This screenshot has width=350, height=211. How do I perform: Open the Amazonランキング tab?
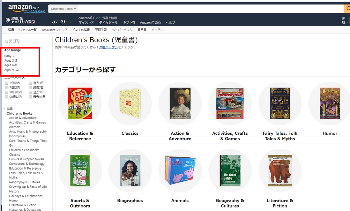55,30
